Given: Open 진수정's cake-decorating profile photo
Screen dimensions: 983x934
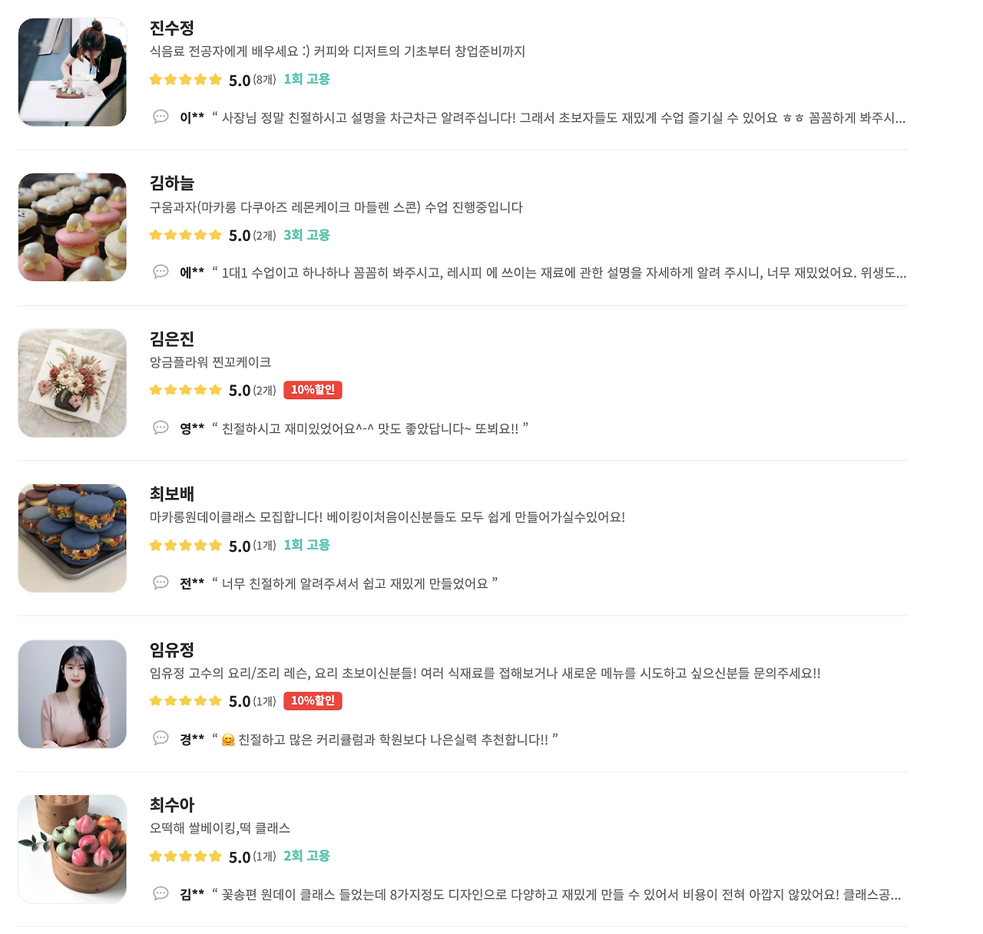Looking at the screenshot, I should point(72,72).
